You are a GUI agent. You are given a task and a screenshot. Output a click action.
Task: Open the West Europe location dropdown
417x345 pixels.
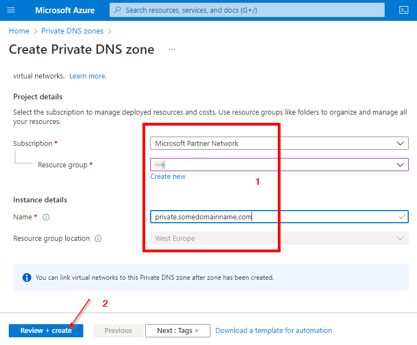(x=279, y=238)
